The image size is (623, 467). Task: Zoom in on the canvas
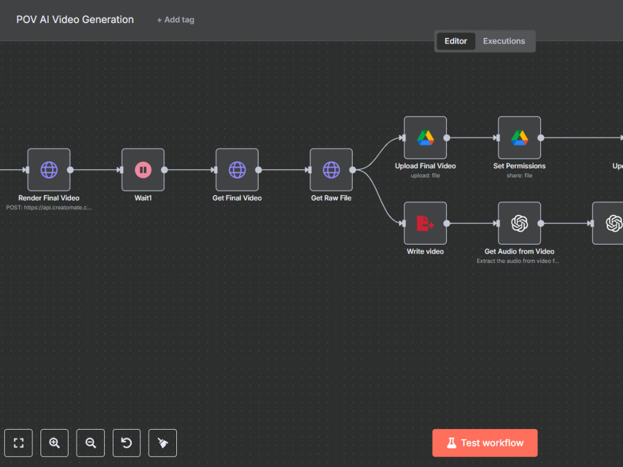click(54, 443)
